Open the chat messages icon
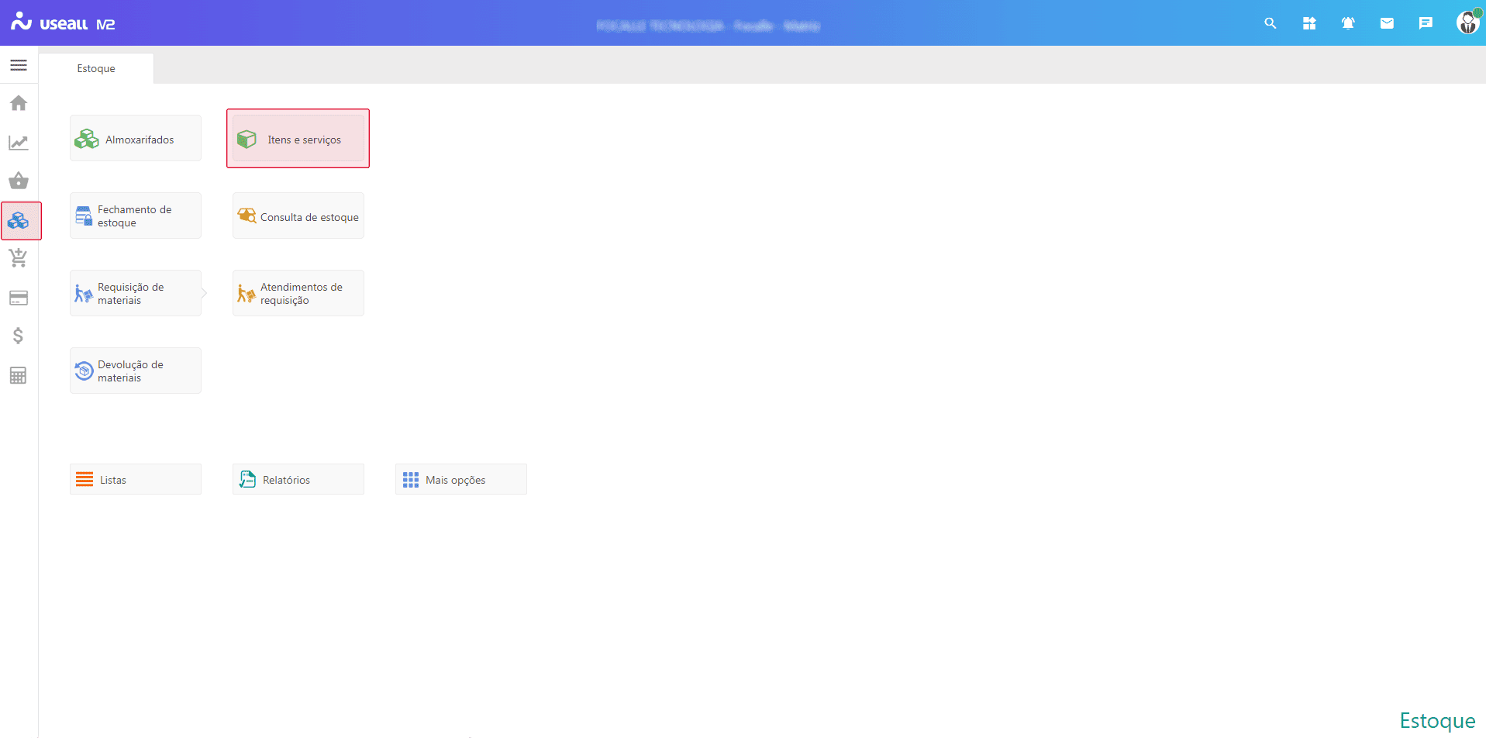The image size is (1486, 738). (1426, 23)
